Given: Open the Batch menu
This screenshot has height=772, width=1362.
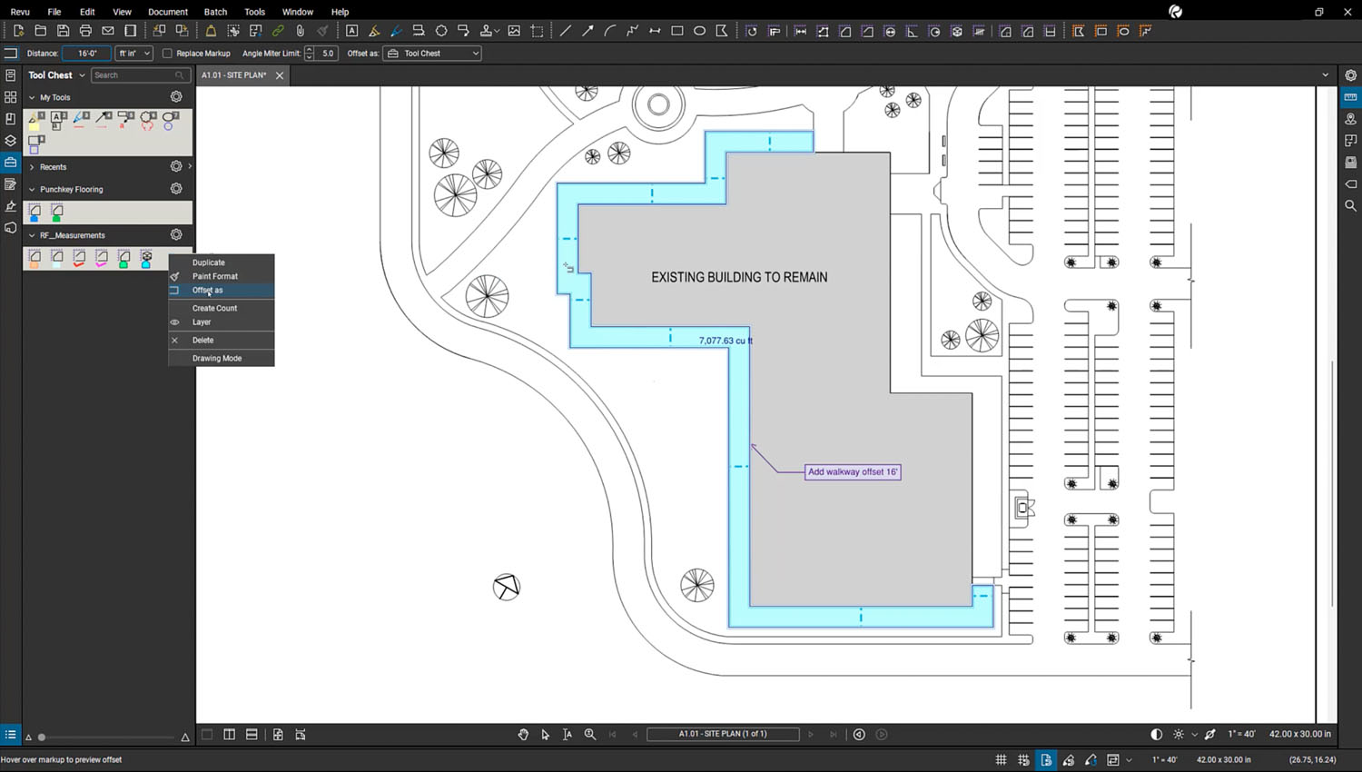Looking at the screenshot, I should (x=215, y=12).
